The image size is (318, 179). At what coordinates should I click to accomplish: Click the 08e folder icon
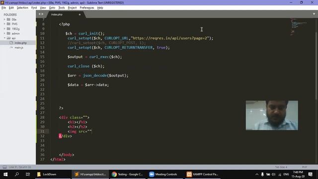tap(8, 19)
